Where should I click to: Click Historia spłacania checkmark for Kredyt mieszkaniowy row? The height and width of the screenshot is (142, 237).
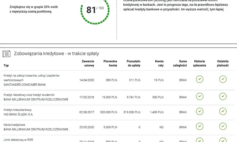click(199, 111)
